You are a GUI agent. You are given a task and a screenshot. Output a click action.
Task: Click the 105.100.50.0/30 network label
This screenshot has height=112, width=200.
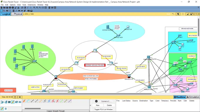66,69
